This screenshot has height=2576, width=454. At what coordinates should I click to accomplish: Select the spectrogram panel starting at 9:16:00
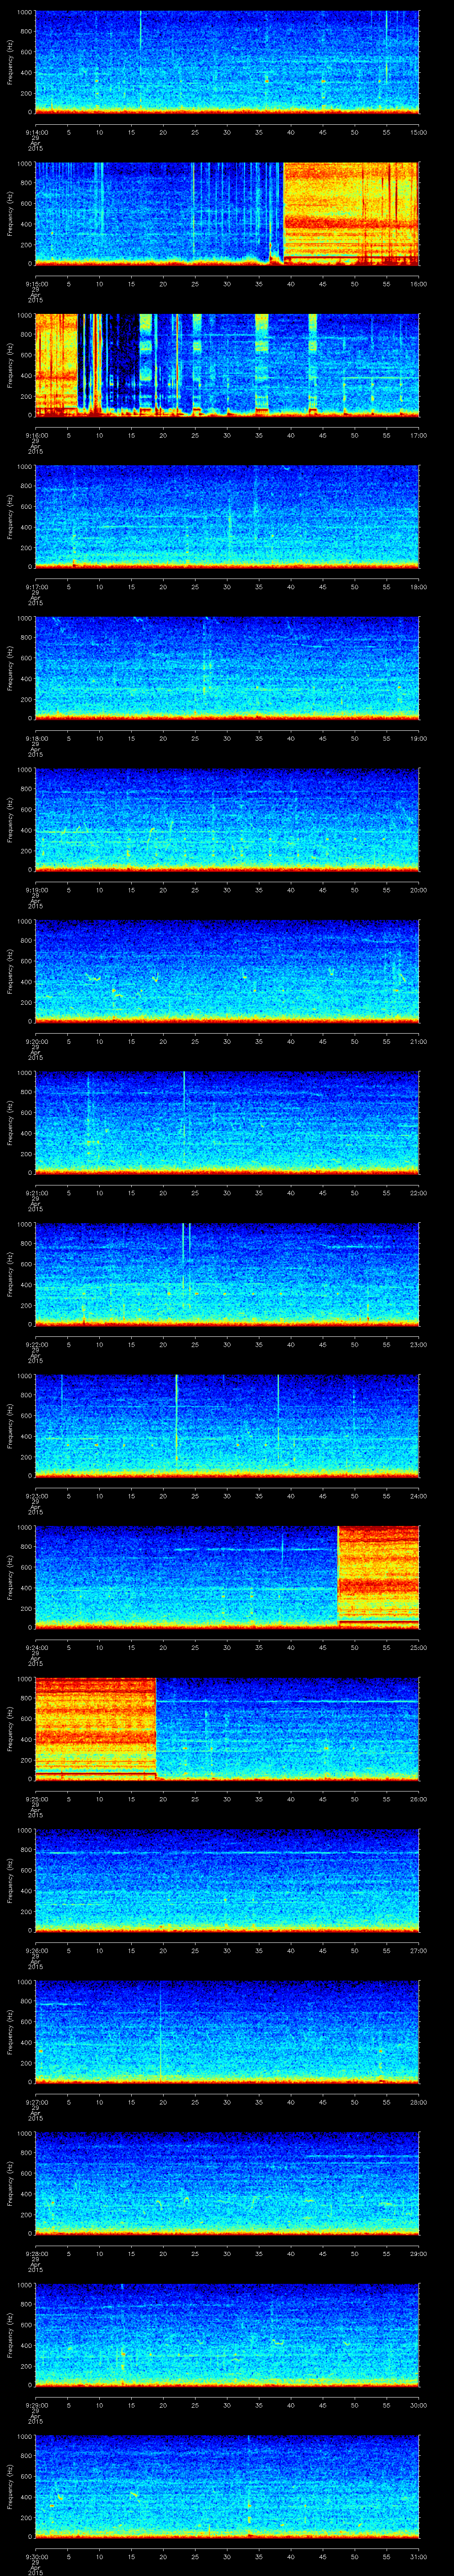click(x=227, y=365)
